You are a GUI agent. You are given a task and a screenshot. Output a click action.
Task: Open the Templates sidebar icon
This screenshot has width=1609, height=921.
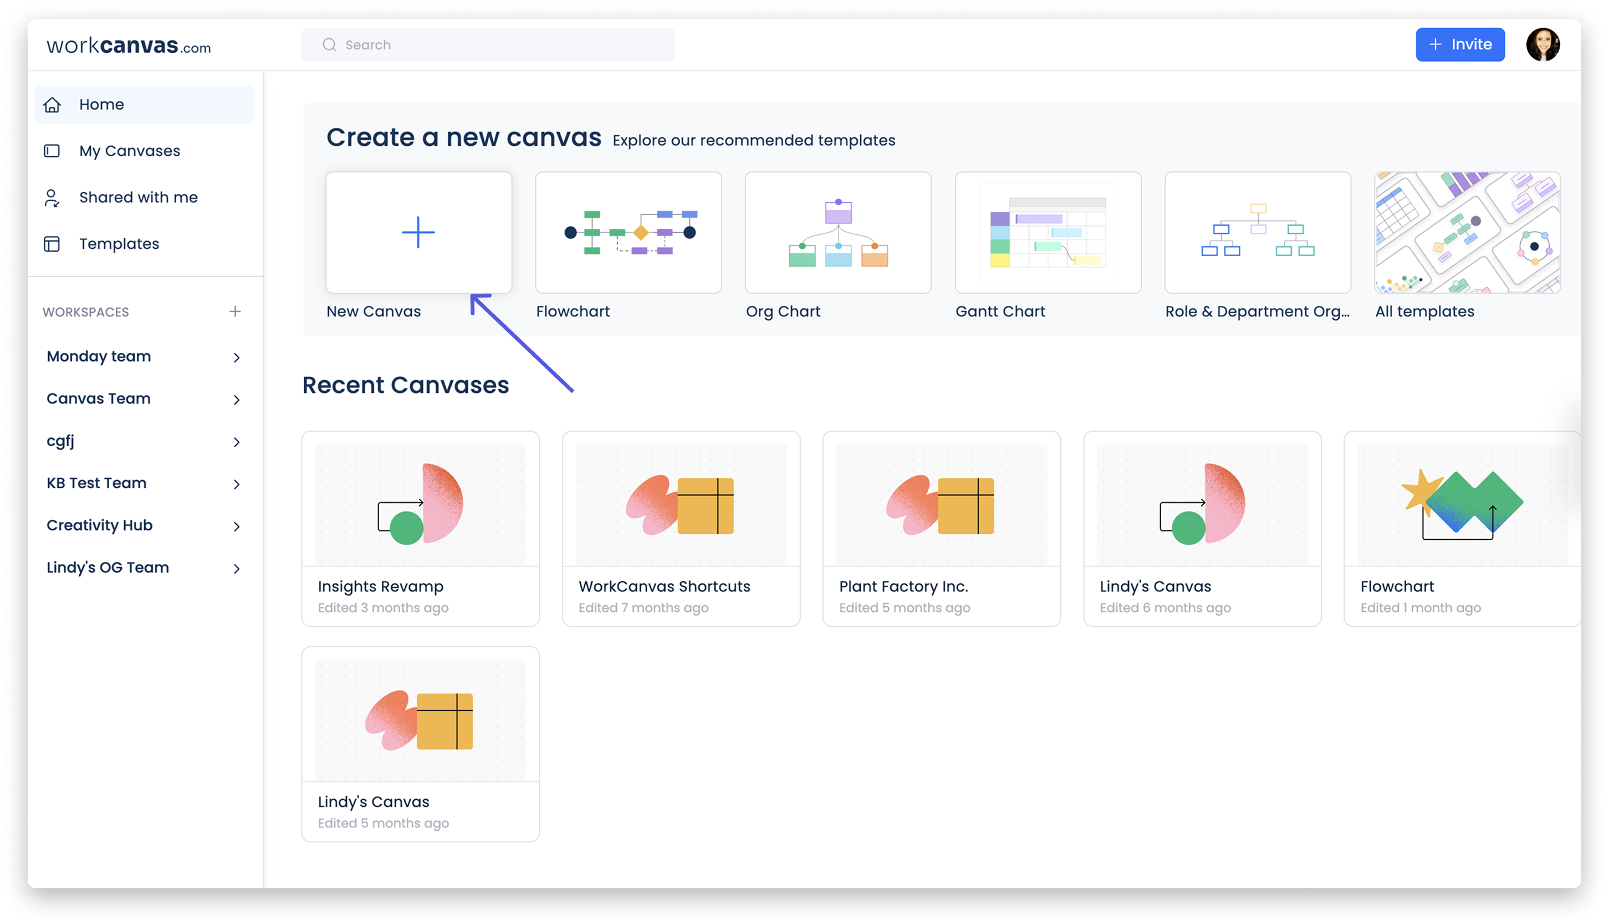tap(53, 243)
